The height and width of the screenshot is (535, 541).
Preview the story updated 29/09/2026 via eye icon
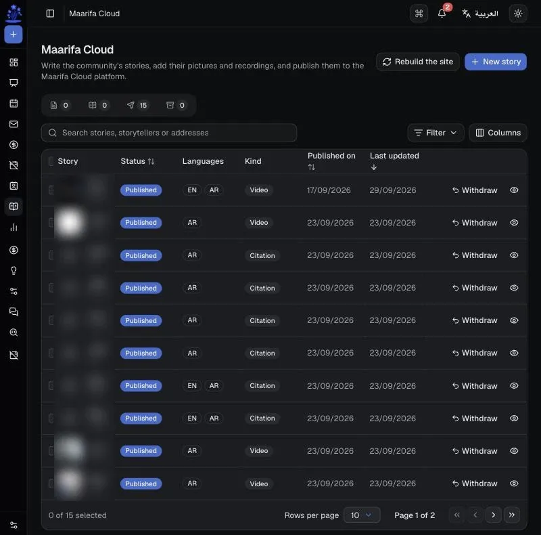coord(514,190)
